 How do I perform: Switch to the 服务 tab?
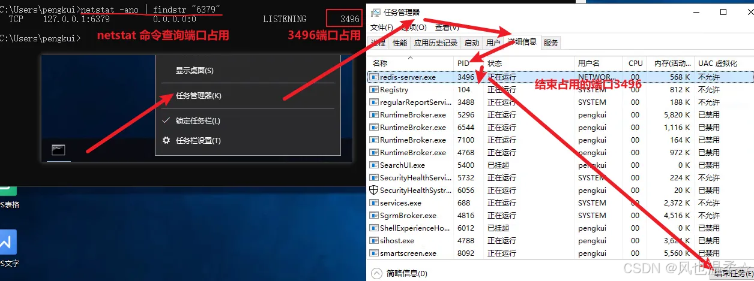click(551, 43)
